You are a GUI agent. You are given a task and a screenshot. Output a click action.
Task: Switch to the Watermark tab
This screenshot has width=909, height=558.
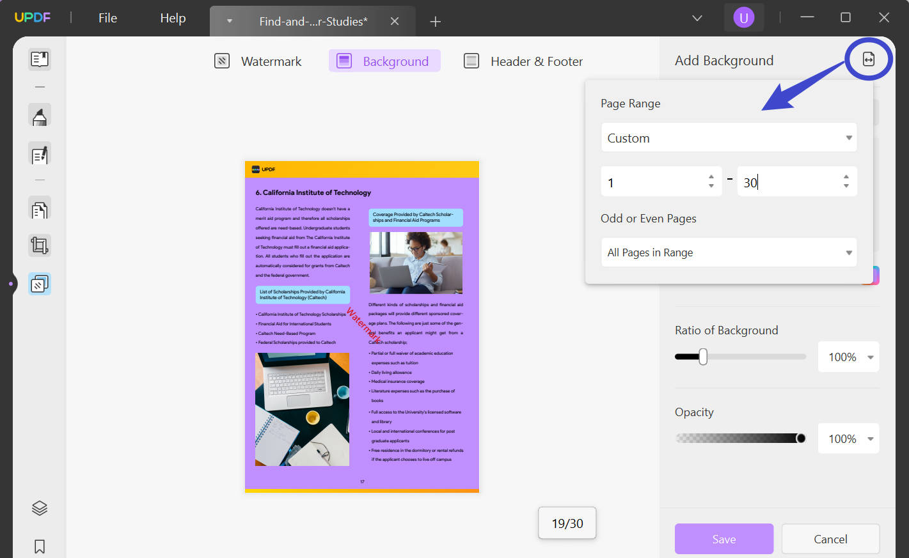pyautogui.click(x=258, y=61)
